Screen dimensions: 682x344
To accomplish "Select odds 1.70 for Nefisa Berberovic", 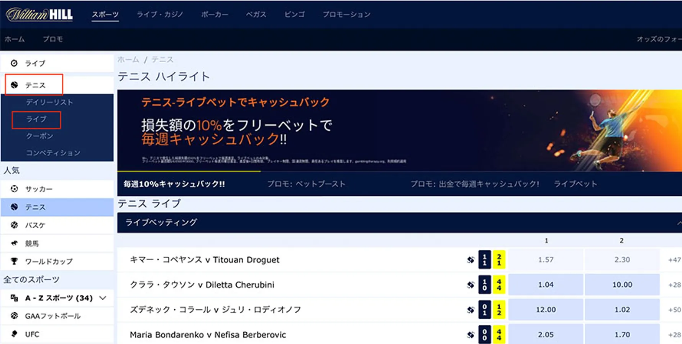I will coord(622,335).
